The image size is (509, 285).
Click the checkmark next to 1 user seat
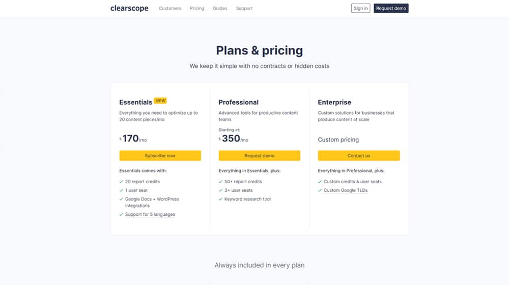click(121, 190)
